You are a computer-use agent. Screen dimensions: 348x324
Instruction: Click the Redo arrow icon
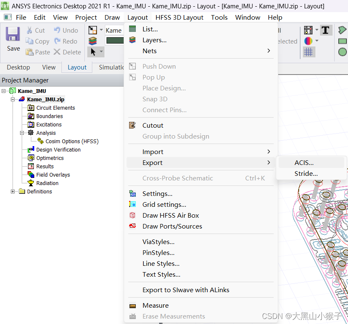tap(57, 41)
